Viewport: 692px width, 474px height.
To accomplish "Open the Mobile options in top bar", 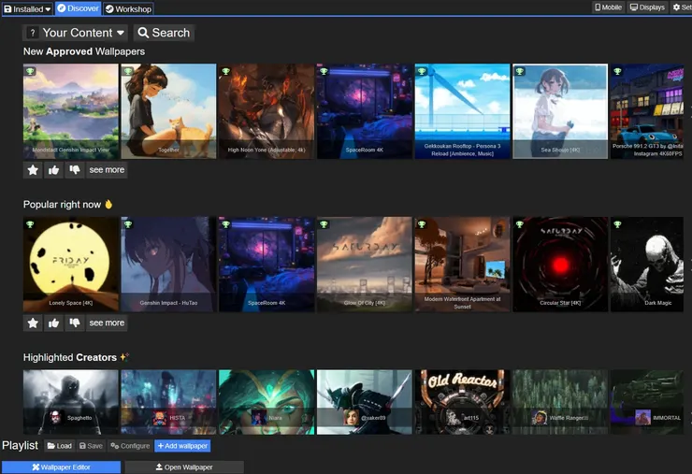I will [x=609, y=7].
